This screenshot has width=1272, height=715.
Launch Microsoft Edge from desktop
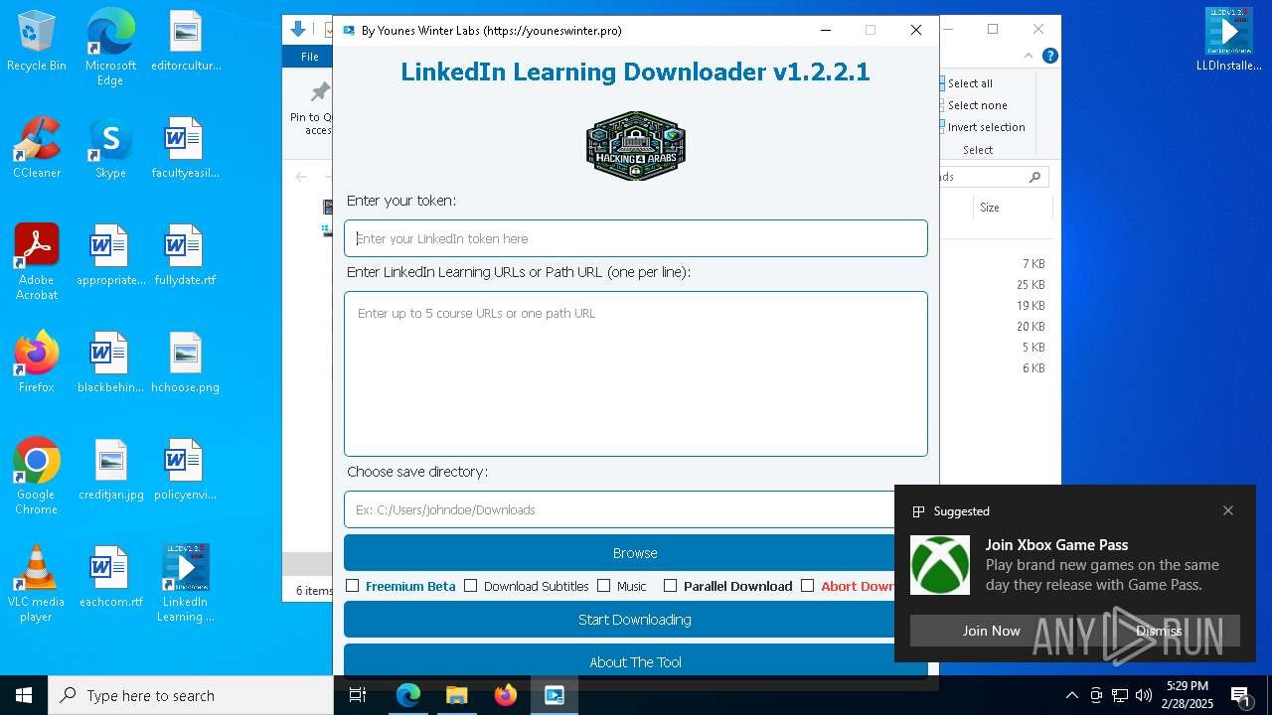pos(110,48)
